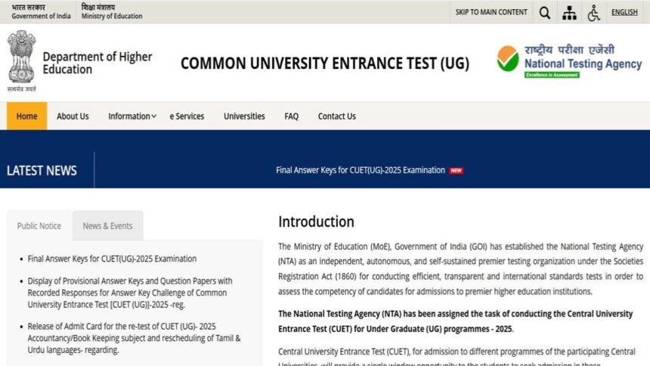650x366 pixels.
Task: Select the Public Notice tab
Action: pos(39,226)
